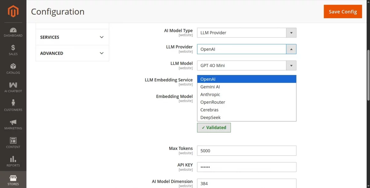The height and width of the screenshot is (188, 370).
Task: Select Anthropic from provider list
Action: (210, 95)
